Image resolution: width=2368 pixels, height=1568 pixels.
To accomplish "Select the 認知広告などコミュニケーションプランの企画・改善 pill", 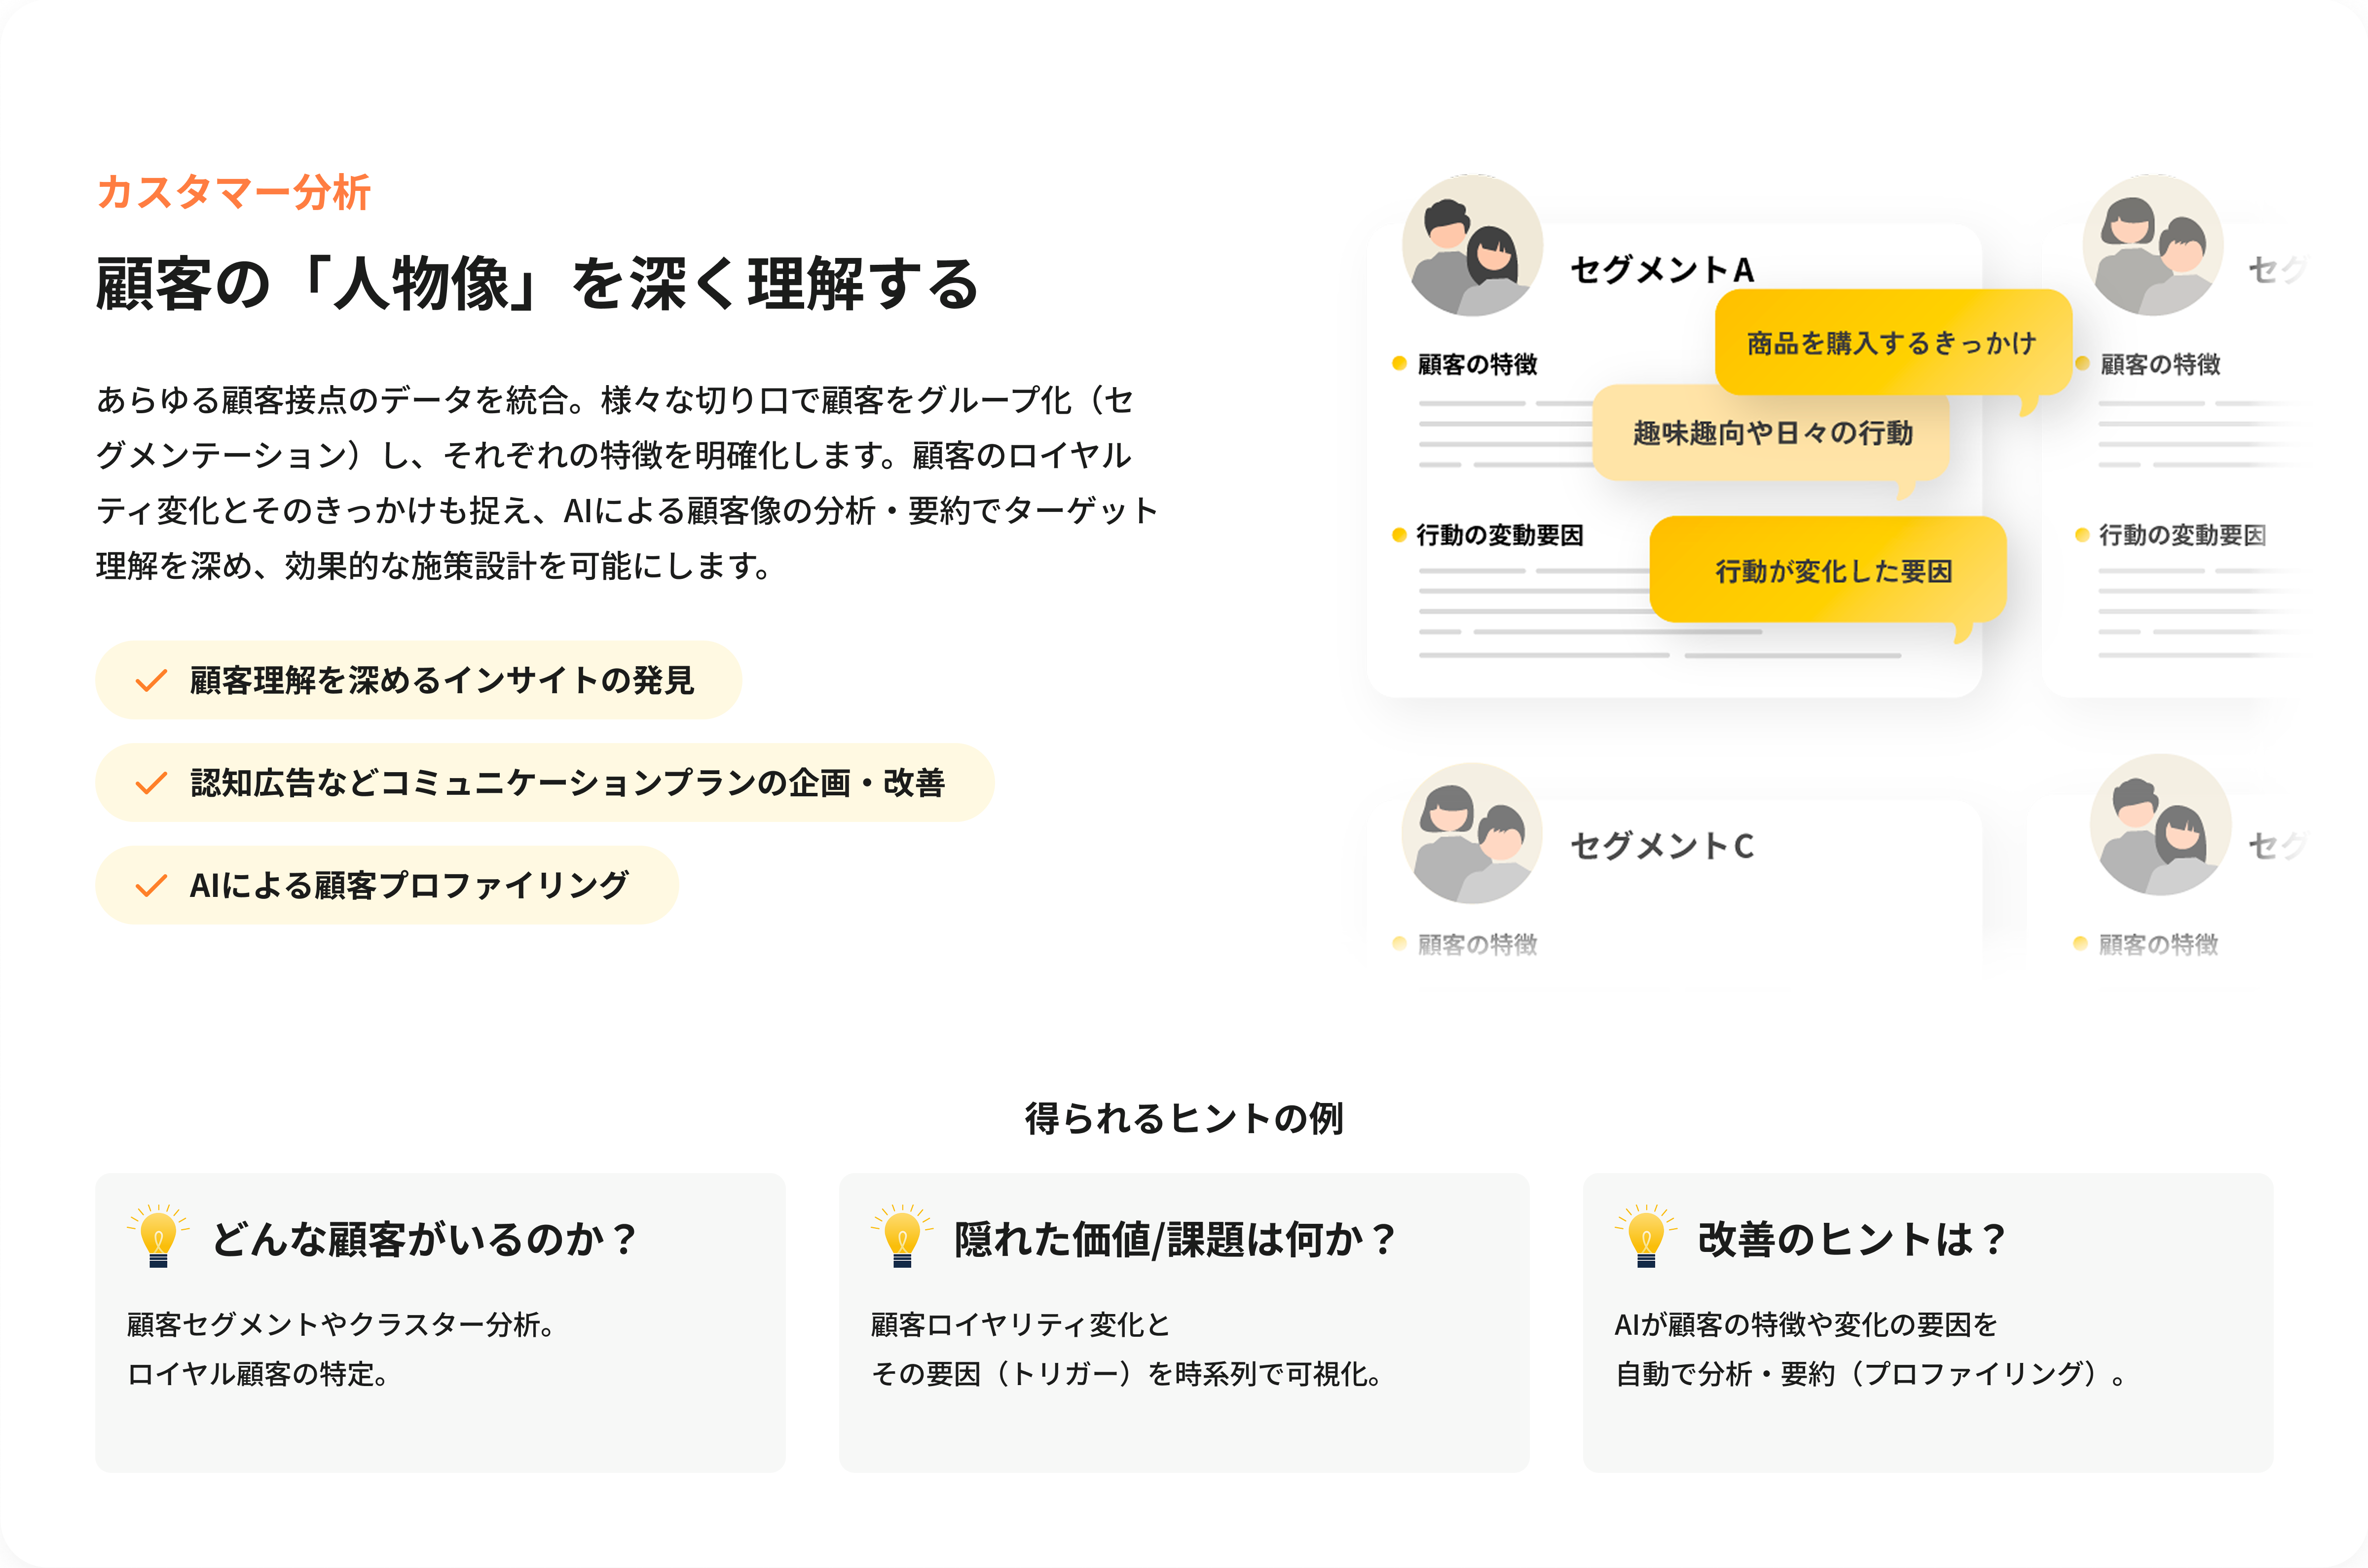I will click(x=544, y=782).
